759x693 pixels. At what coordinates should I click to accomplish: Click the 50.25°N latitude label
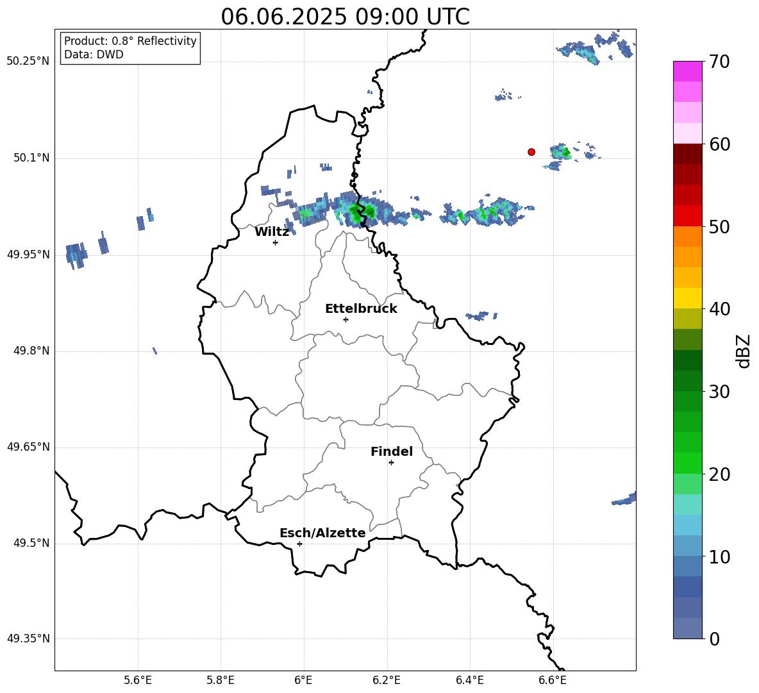(x=28, y=62)
